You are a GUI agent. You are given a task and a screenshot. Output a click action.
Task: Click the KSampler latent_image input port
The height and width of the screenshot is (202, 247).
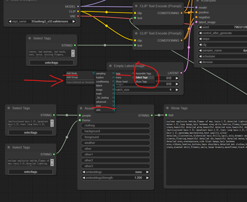pyautogui.click(x=197, y=22)
